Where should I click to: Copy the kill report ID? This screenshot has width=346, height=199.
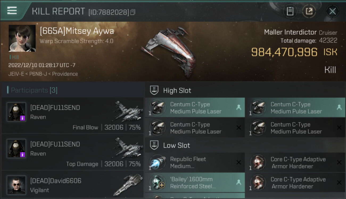(x=133, y=12)
